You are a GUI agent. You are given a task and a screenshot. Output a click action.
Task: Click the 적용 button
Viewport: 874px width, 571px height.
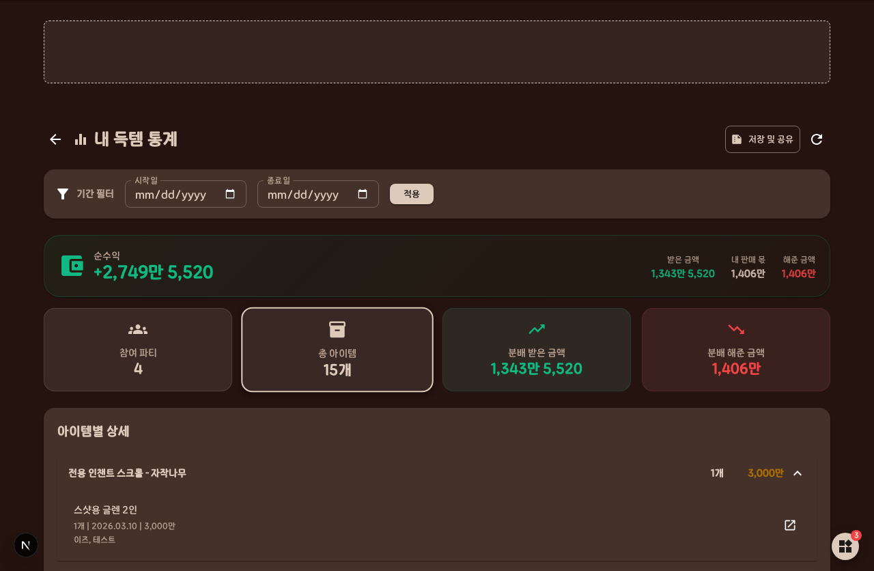click(x=412, y=194)
